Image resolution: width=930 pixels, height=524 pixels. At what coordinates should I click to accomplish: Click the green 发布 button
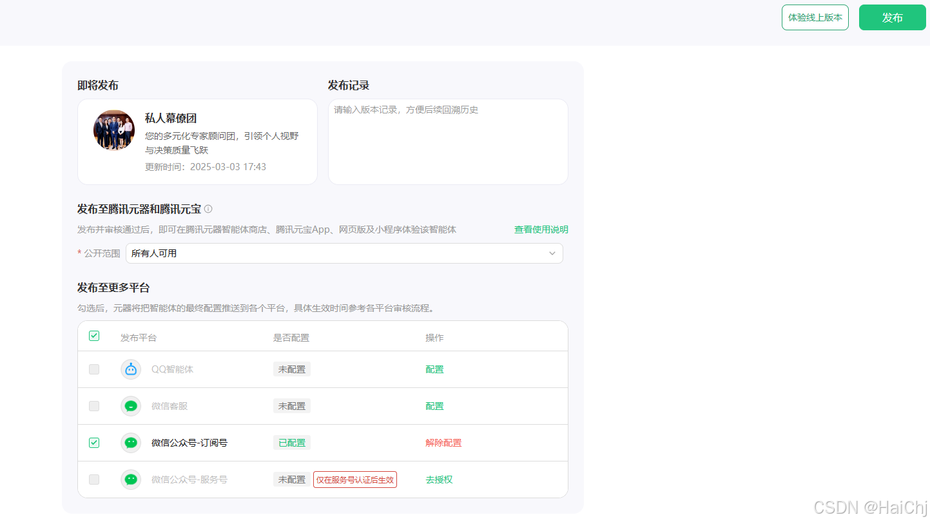coord(892,17)
